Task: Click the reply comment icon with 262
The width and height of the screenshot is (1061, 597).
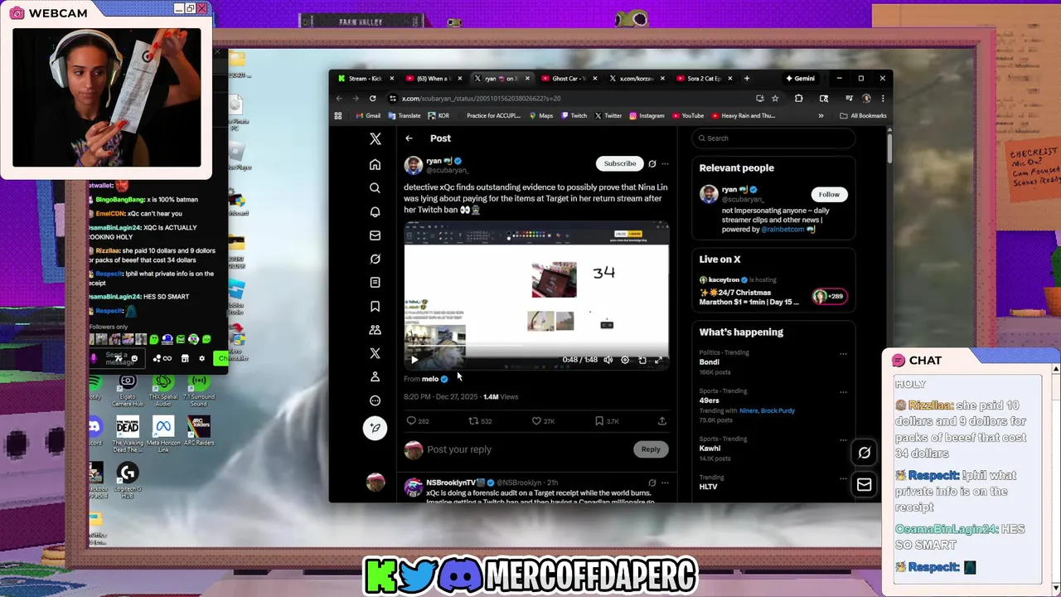Action: coord(411,421)
